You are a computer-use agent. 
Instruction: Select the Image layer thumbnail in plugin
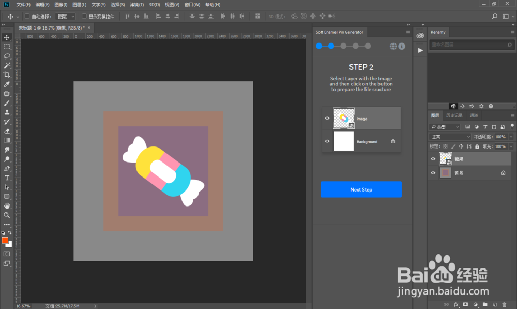coord(344,118)
